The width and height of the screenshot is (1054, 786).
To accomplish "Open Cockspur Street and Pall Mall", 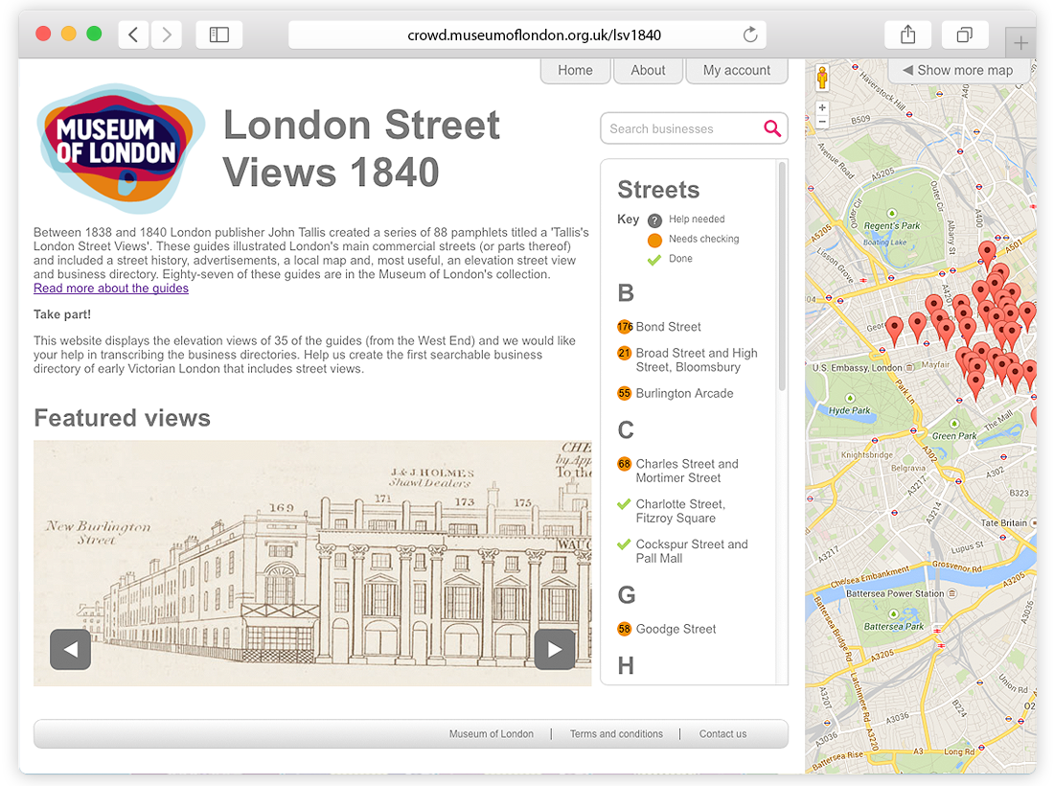I will coord(692,551).
